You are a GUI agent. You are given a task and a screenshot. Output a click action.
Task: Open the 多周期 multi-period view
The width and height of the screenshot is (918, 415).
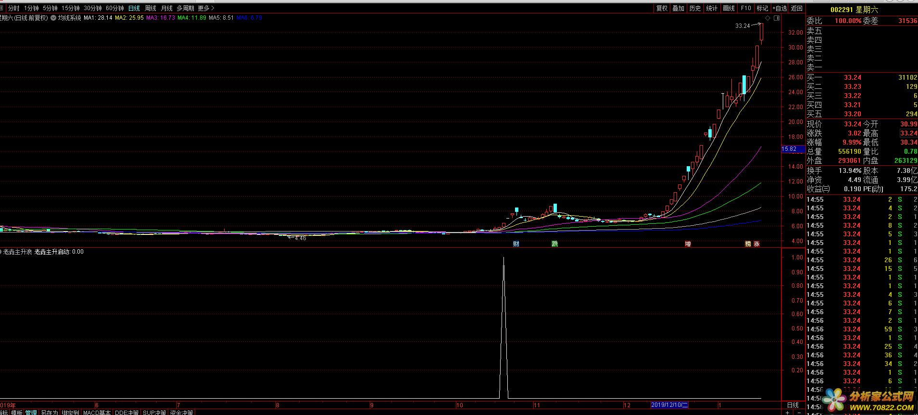[x=185, y=8]
